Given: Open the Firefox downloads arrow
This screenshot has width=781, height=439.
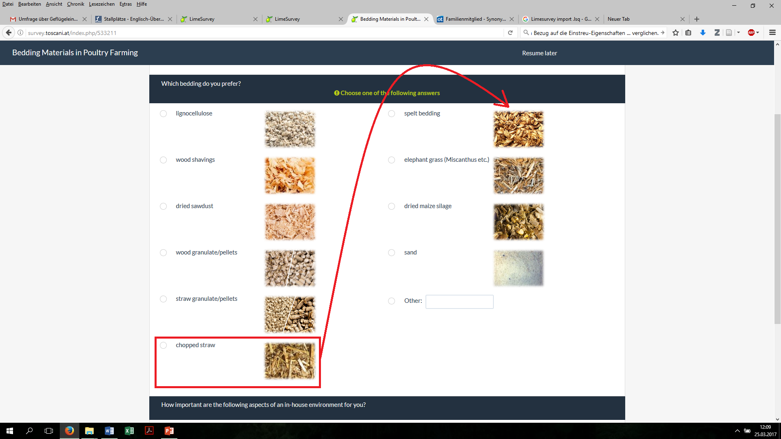Looking at the screenshot, I should (x=702, y=33).
